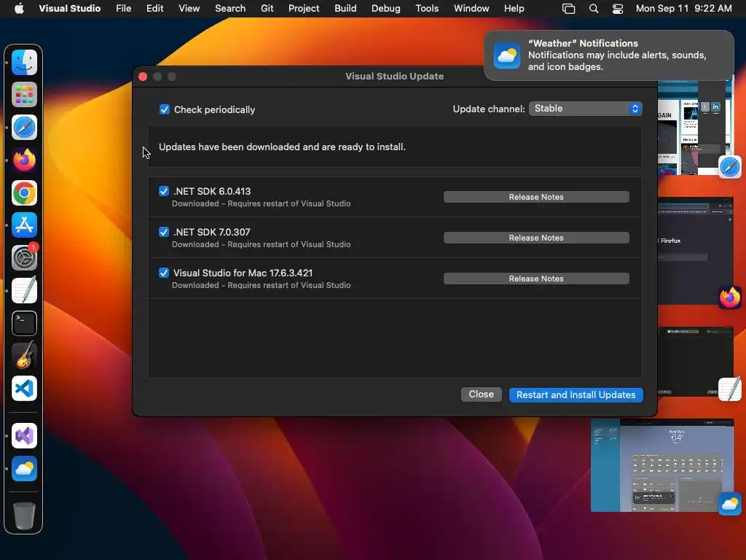View Release Notes for .NET SDK 7.0.307

536,238
